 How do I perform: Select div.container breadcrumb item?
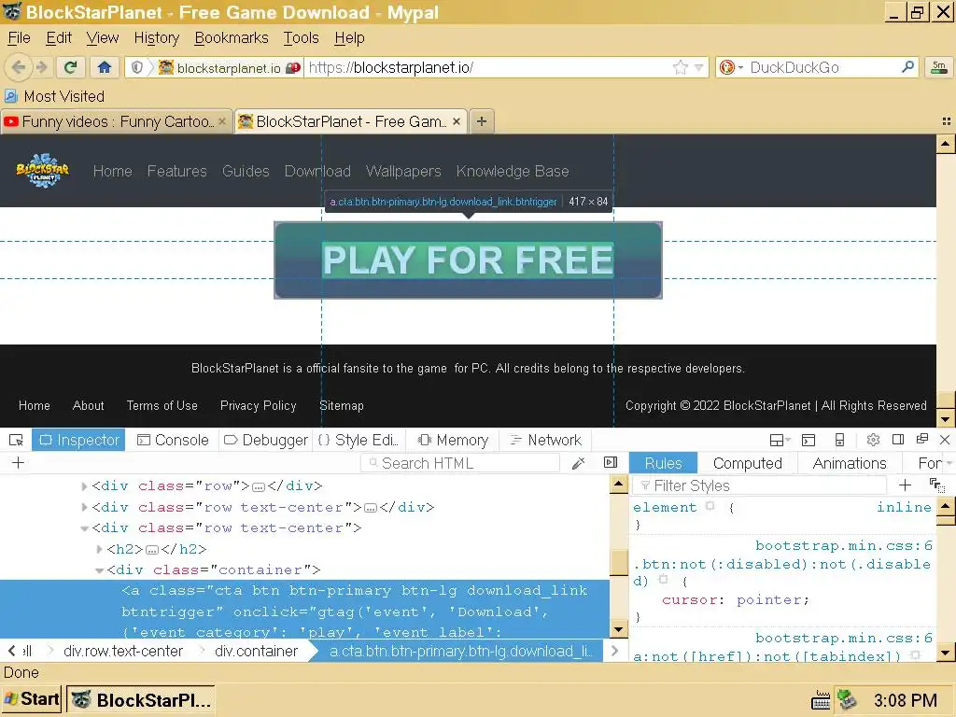pos(256,651)
